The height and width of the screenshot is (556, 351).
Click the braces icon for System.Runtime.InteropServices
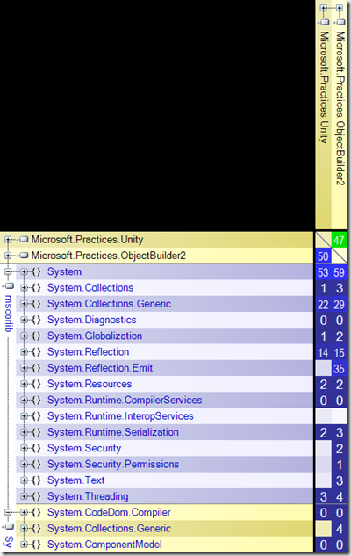tap(36, 416)
